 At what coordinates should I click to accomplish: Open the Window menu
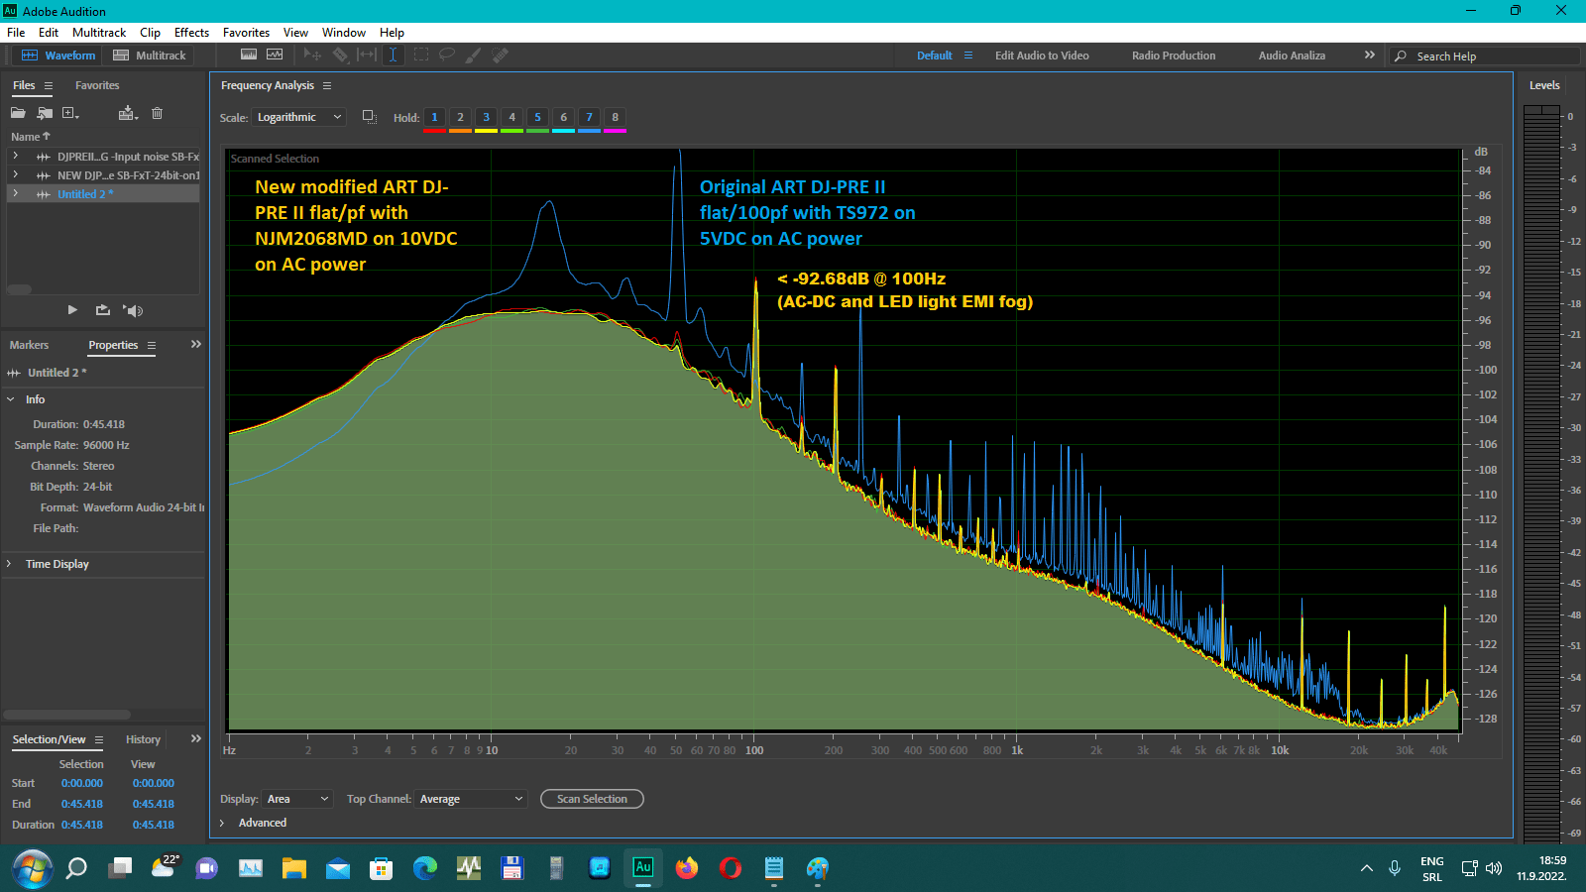[x=344, y=33]
